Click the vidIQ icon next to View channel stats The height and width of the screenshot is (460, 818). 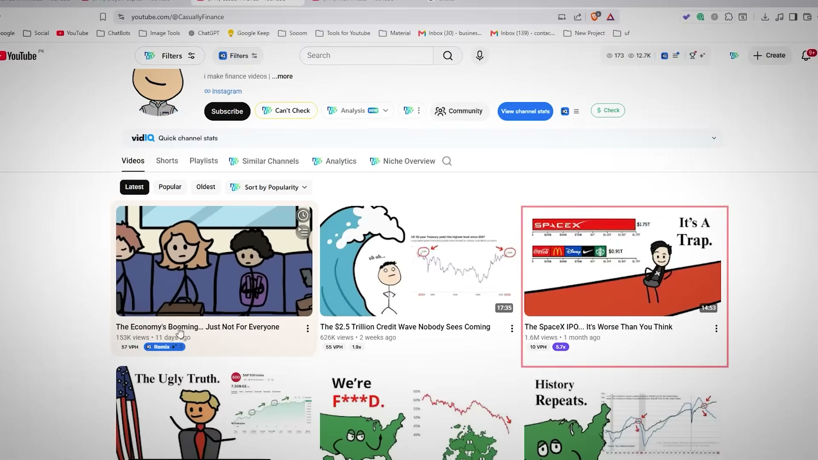(565, 112)
